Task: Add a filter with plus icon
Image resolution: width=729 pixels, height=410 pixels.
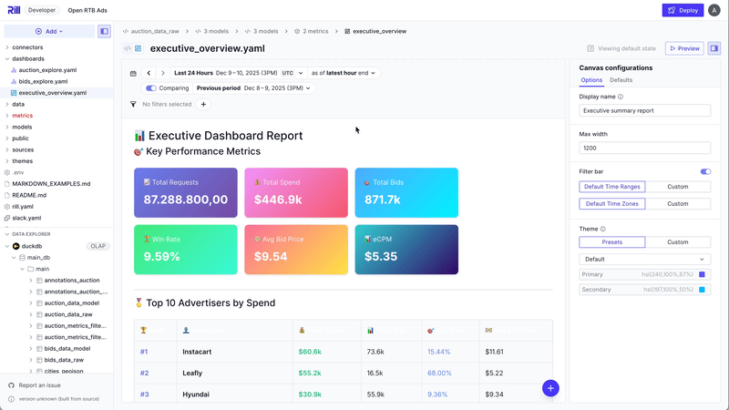Action: point(203,105)
